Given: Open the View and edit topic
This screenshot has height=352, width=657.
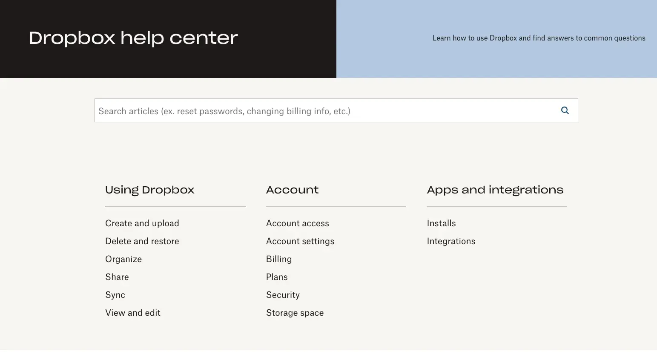Looking at the screenshot, I should [x=133, y=312].
